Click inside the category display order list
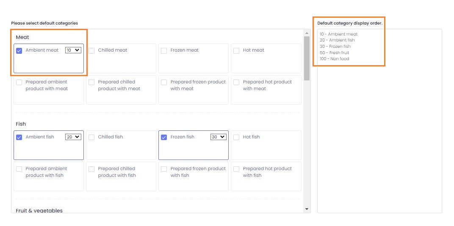Viewport: 454px width, 226px height. pyautogui.click(x=379, y=127)
